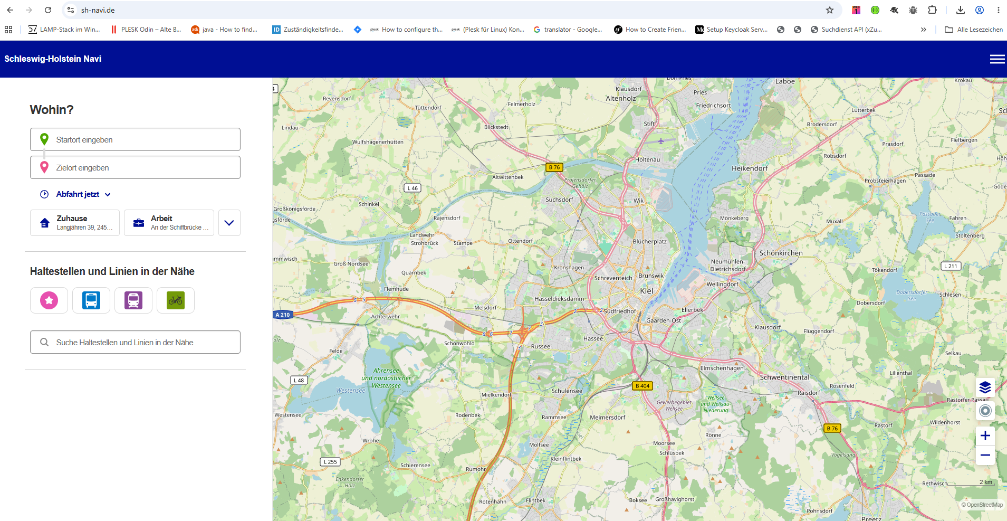Viewport: 1007px width, 521px height.
Task: Select the green bike sharing icon
Action: tap(176, 300)
